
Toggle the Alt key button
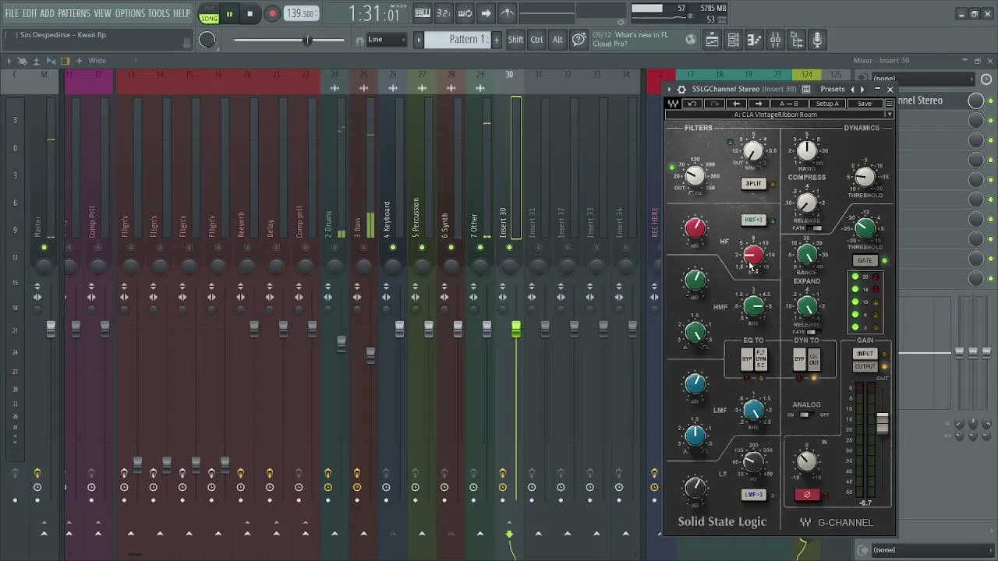(557, 40)
